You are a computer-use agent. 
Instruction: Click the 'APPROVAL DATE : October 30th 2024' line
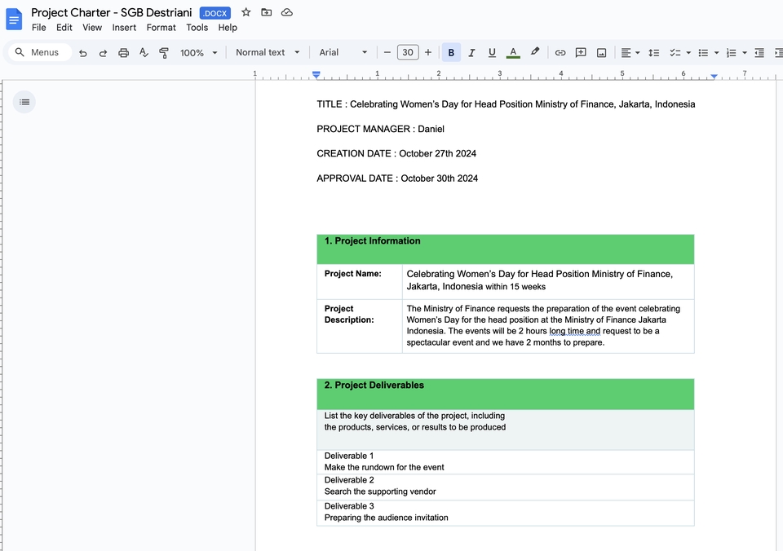[397, 179]
